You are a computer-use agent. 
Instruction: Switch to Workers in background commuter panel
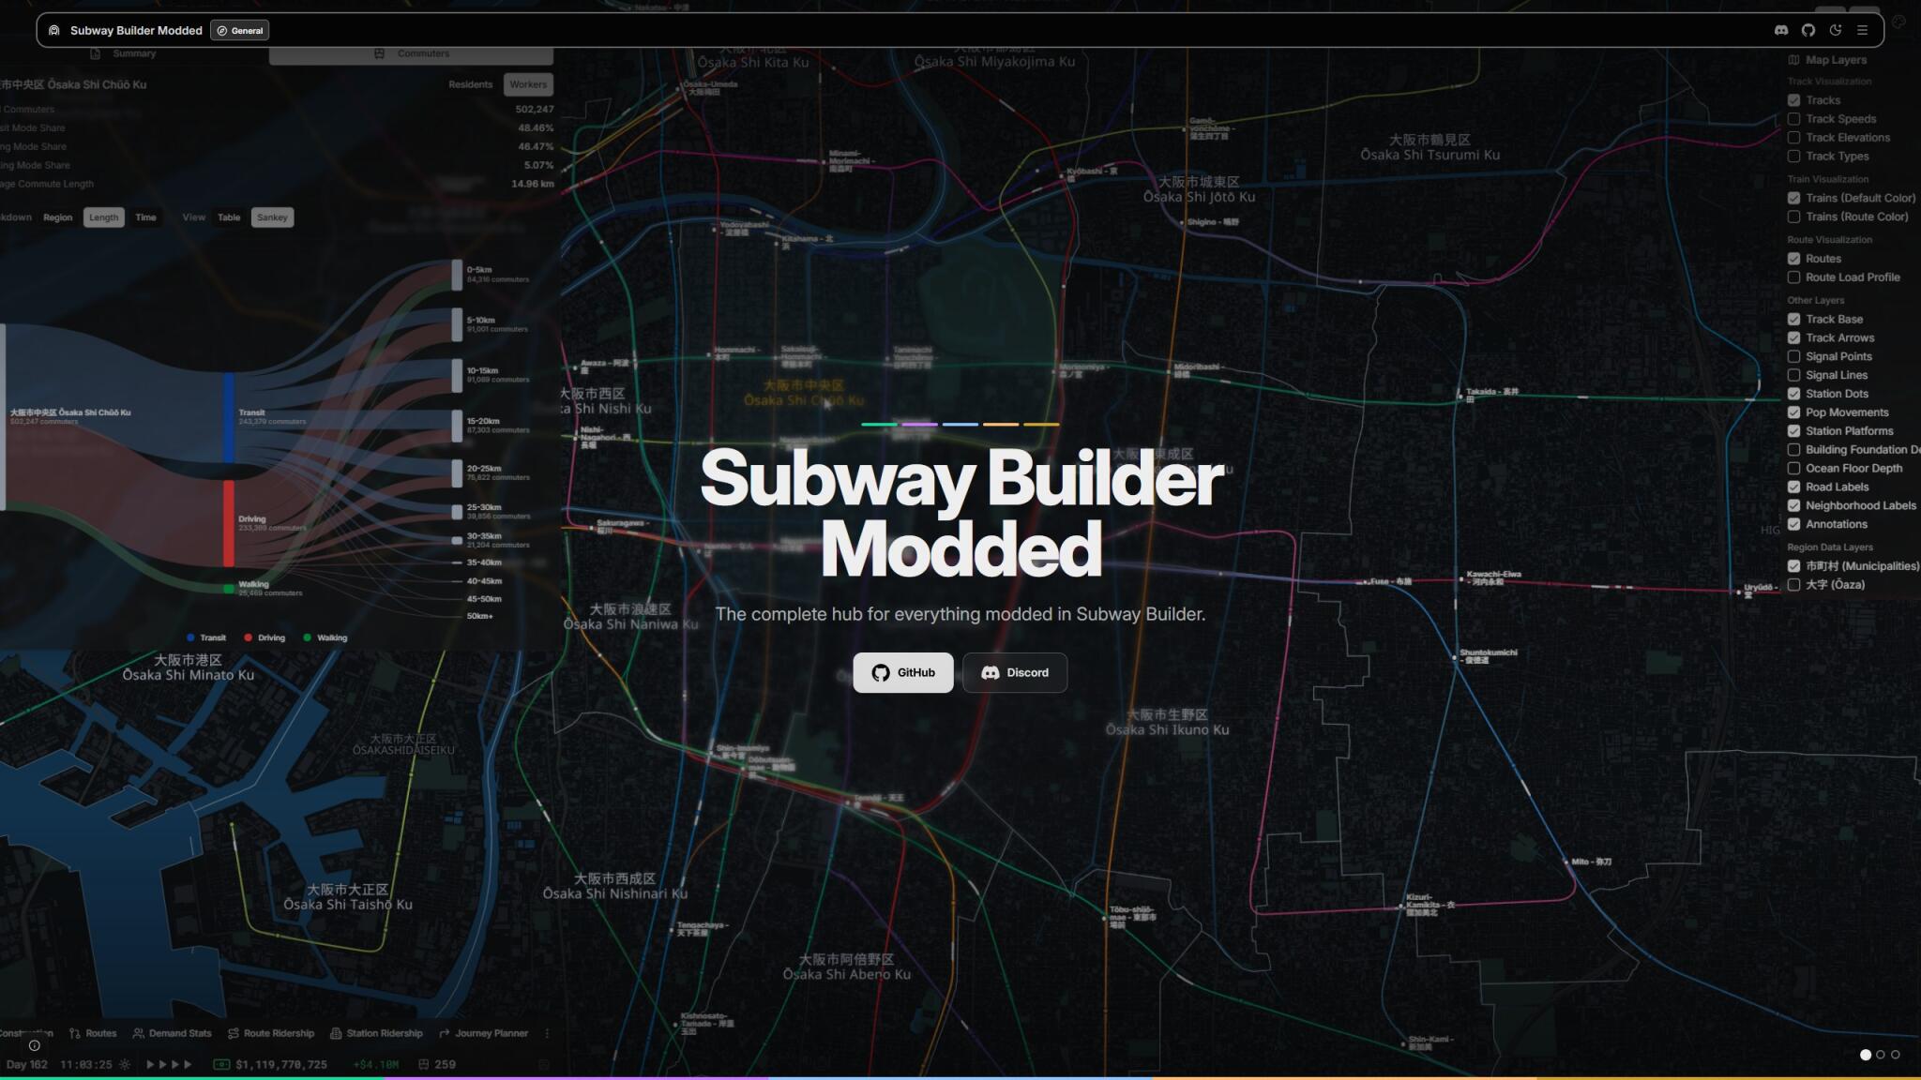coord(528,84)
